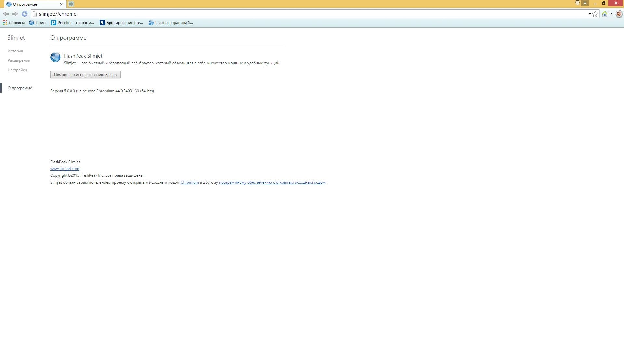This screenshot has width=624, height=338.
Task: Click 'Помощь по использованию Slimjet' button
Action: (x=85, y=75)
